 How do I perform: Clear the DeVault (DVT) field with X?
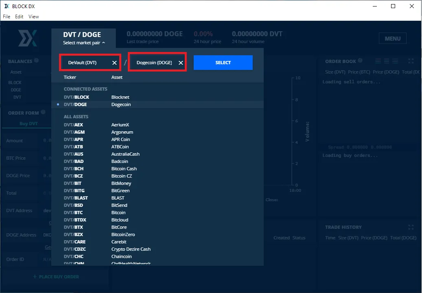click(114, 63)
